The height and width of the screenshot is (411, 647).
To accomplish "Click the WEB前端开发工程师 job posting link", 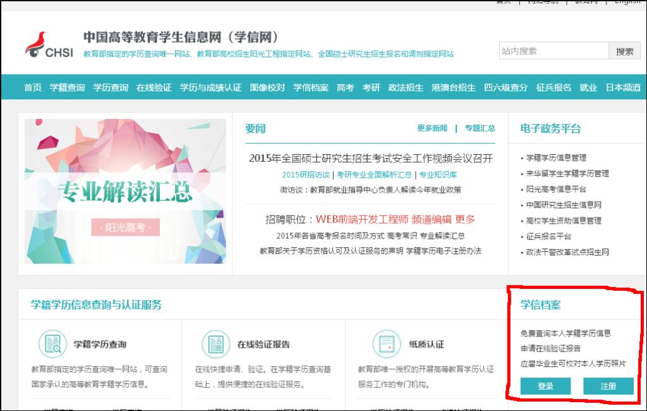I will (x=361, y=219).
